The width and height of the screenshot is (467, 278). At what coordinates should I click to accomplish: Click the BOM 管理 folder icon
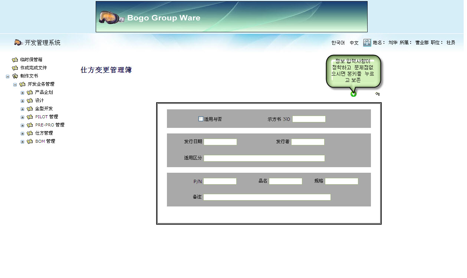pos(30,142)
